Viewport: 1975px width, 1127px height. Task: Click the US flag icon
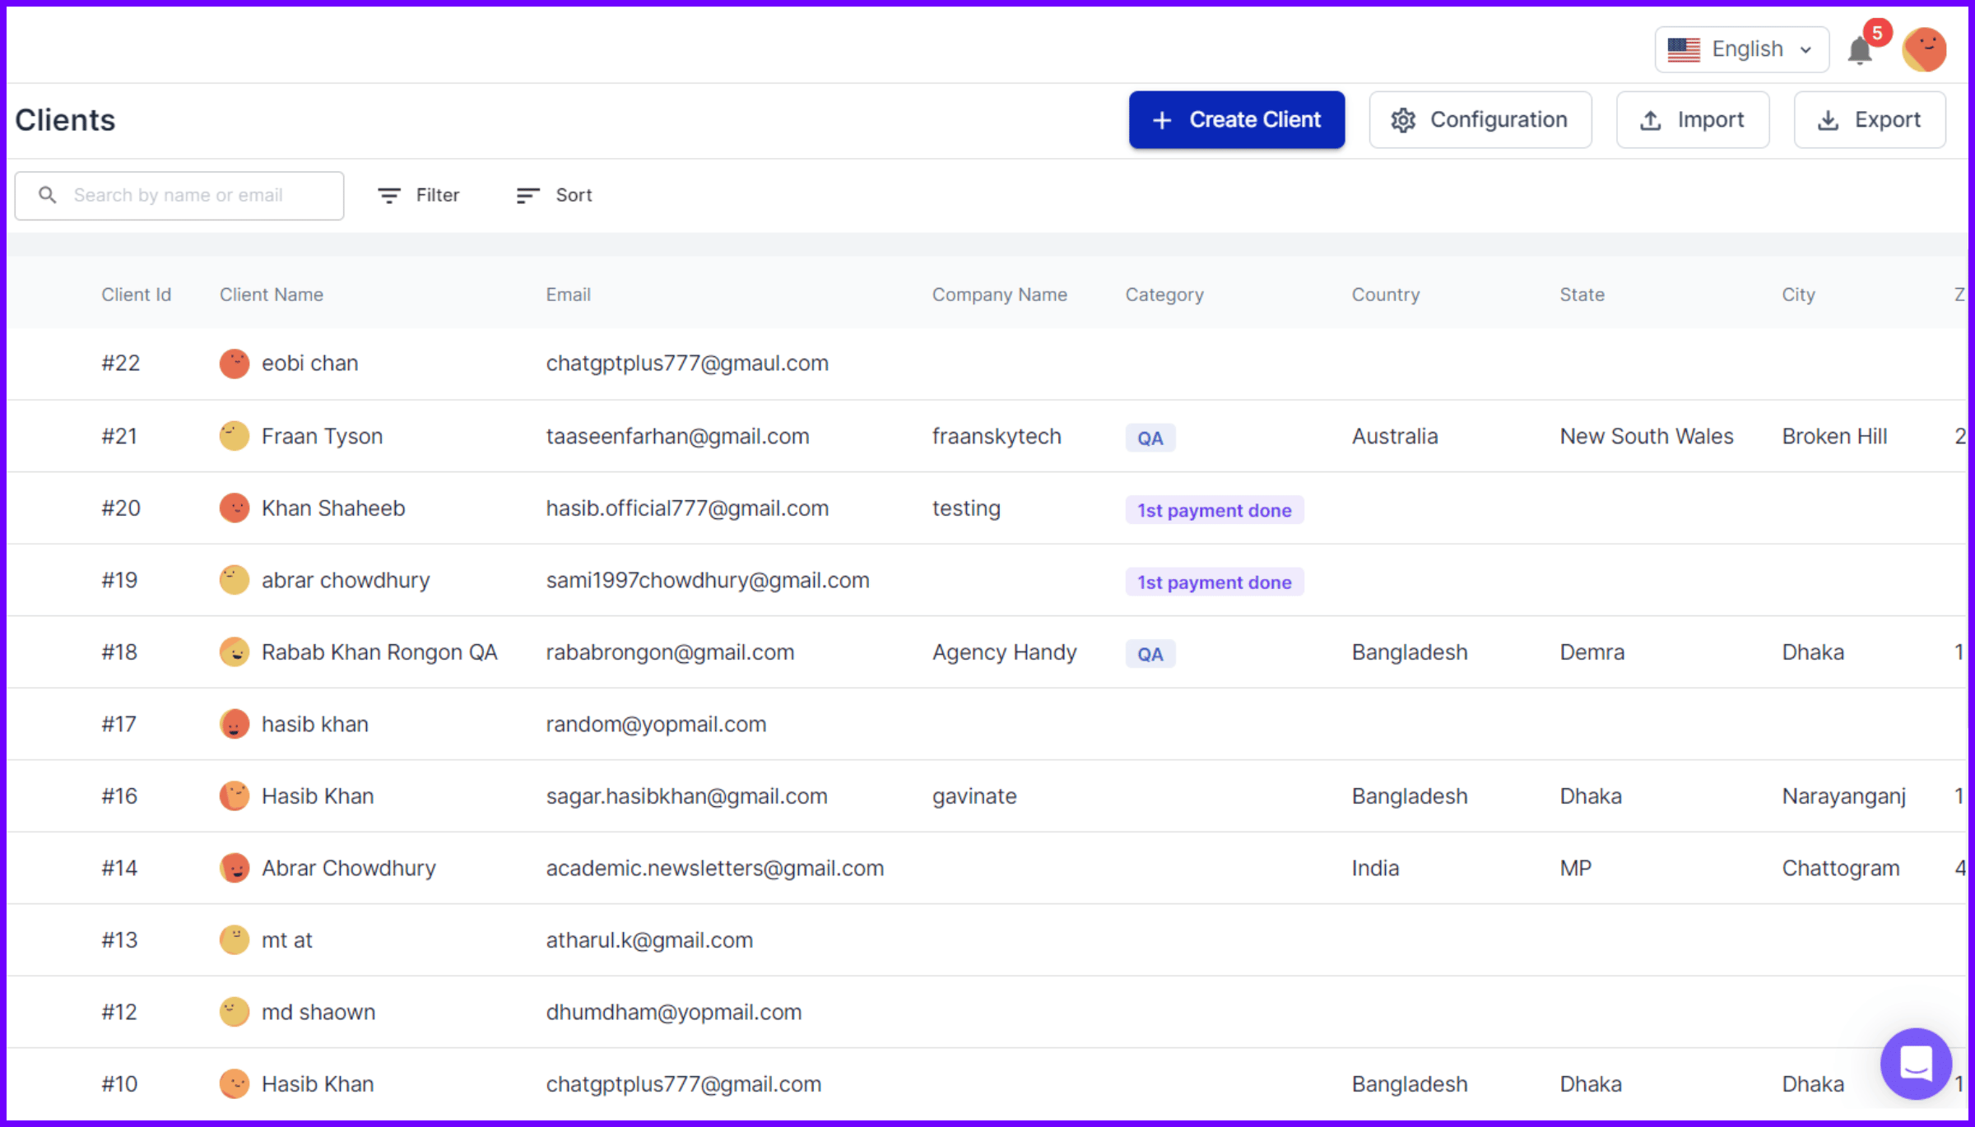click(1684, 49)
